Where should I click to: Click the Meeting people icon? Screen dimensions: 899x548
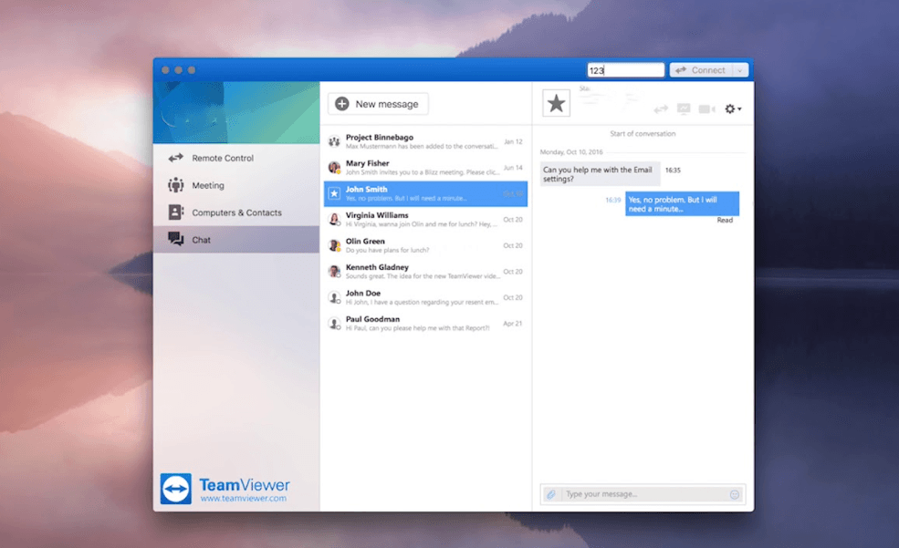pos(176,185)
